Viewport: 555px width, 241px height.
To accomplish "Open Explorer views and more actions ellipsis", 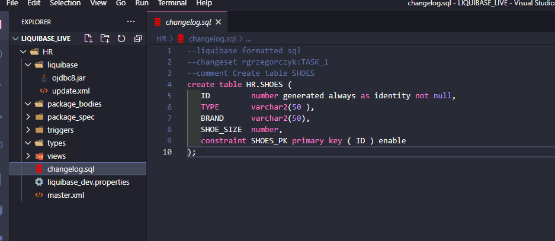I will pos(131,21).
